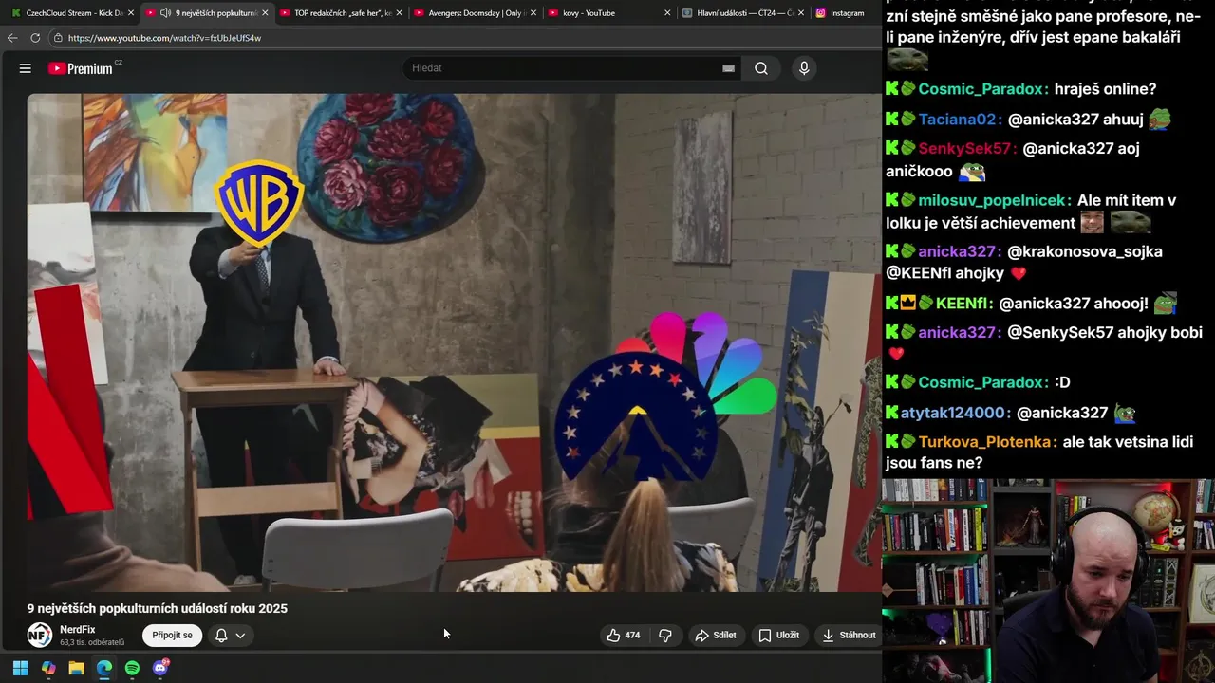The width and height of the screenshot is (1215, 683).
Task: Click the search magnifier button
Action: [761, 68]
